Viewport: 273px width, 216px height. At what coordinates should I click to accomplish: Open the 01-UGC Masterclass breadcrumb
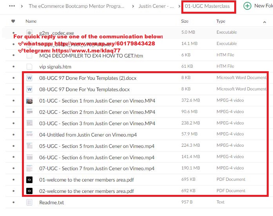pyautogui.click(x=207, y=6)
